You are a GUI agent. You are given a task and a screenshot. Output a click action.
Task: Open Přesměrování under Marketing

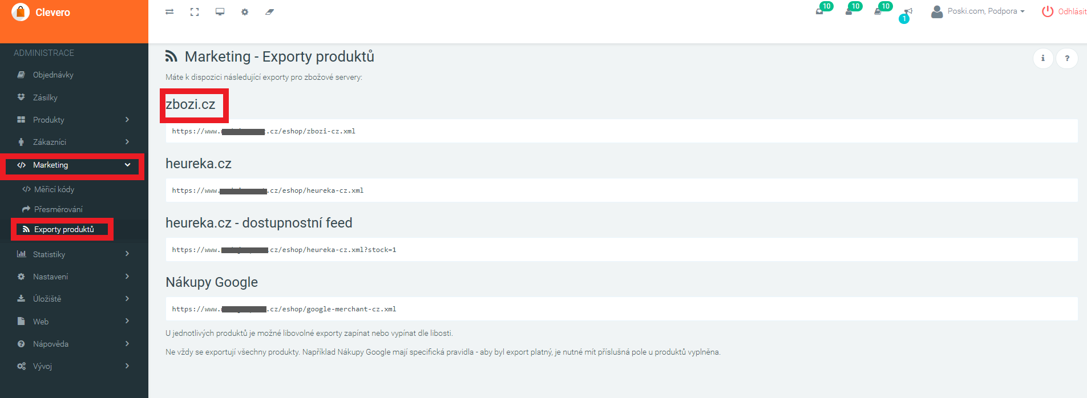click(74, 209)
